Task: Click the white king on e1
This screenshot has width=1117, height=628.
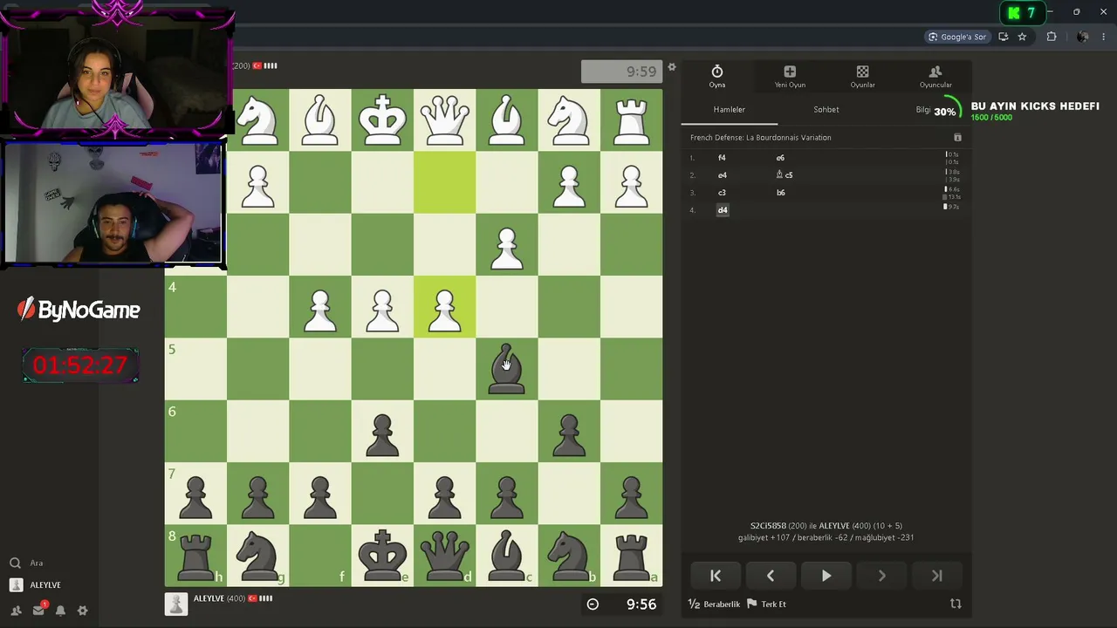Action: pos(382,120)
